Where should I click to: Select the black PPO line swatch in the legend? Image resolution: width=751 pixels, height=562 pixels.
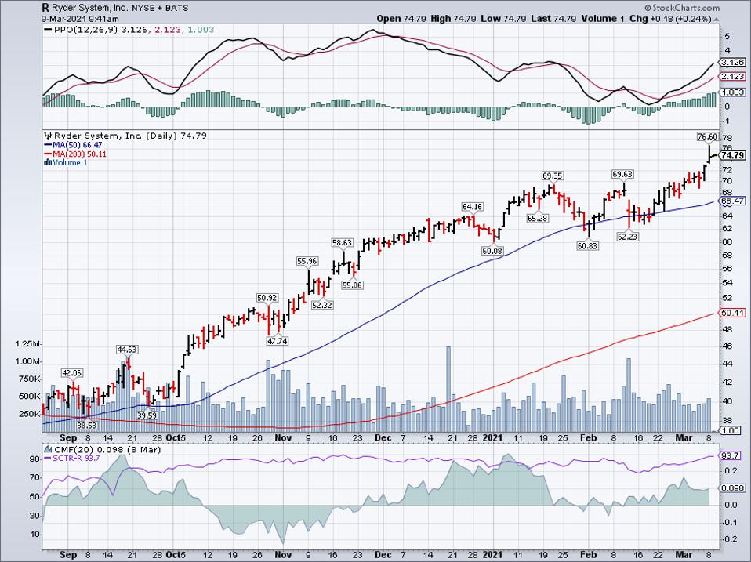point(47,30)
